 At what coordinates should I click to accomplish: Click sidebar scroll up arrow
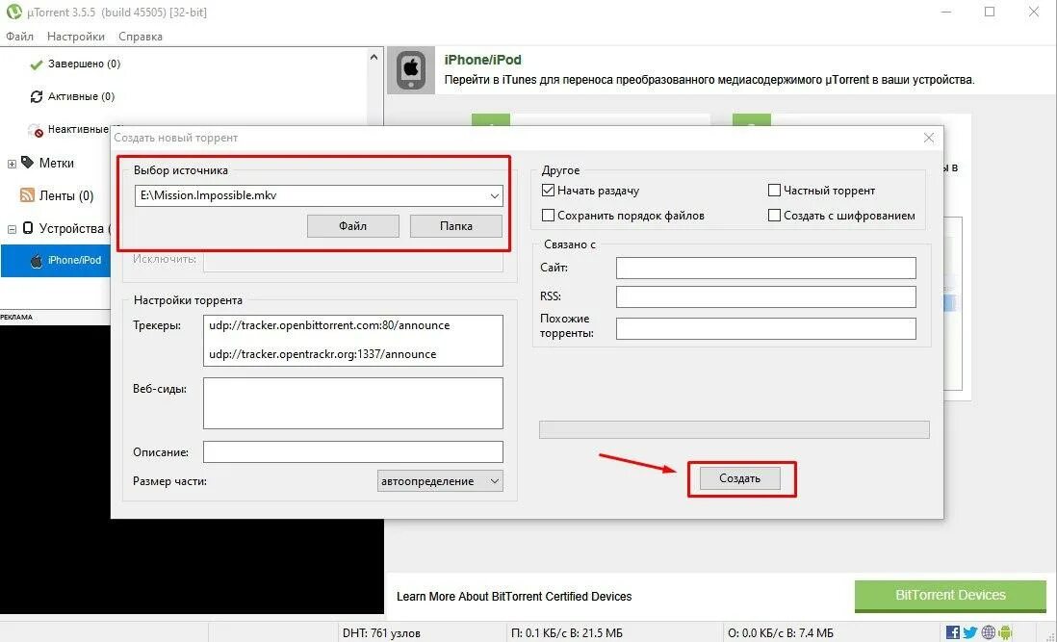pyautogui.click(x=374, y=57)
